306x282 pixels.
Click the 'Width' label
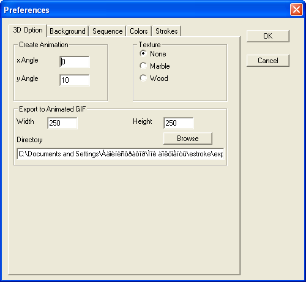pos(25,121)
